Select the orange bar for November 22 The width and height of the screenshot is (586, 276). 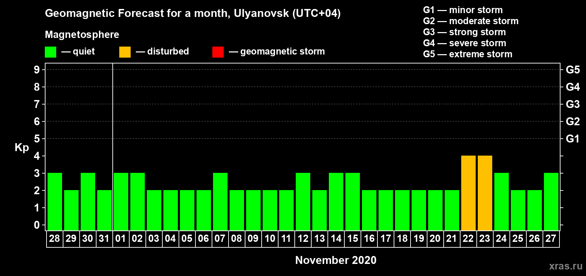pos(468,193)
